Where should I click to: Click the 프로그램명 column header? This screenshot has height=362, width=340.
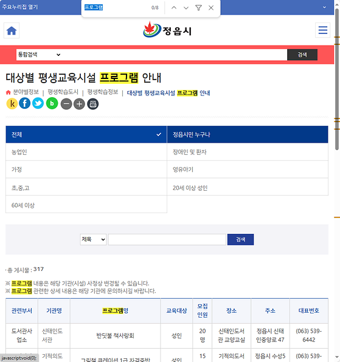click(115, 311)
